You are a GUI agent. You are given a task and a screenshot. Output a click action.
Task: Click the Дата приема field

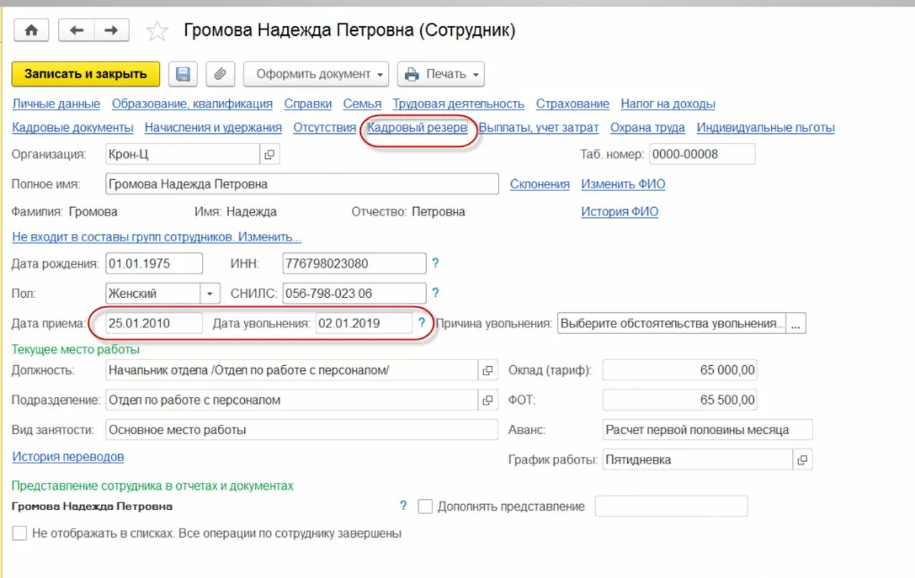point(154,323)
